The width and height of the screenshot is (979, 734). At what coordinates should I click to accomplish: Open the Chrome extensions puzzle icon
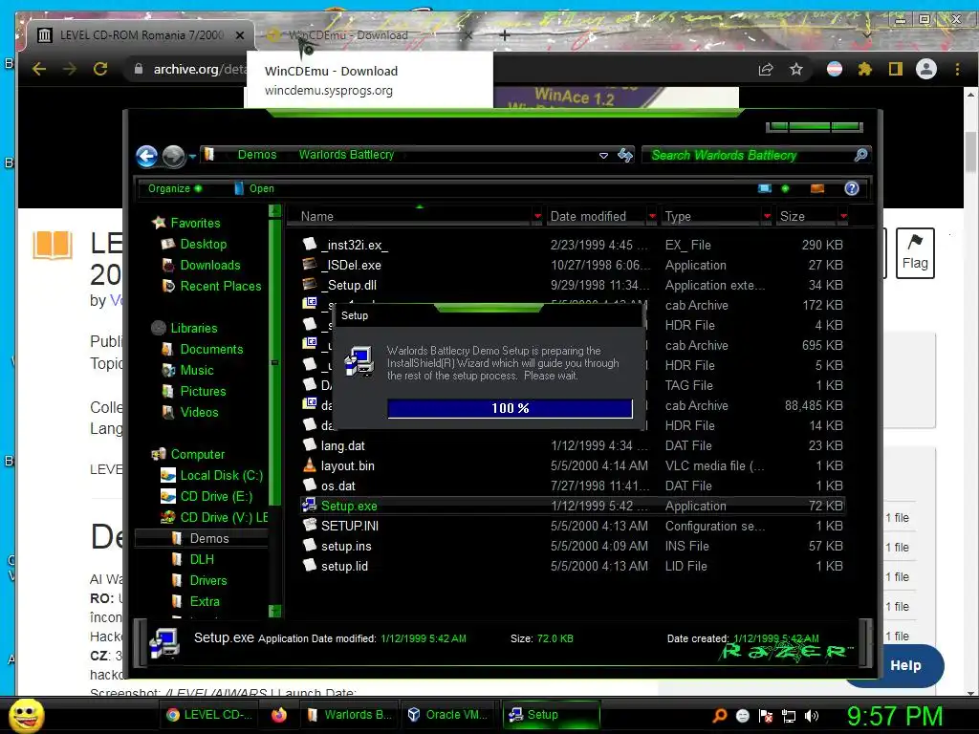864,69
